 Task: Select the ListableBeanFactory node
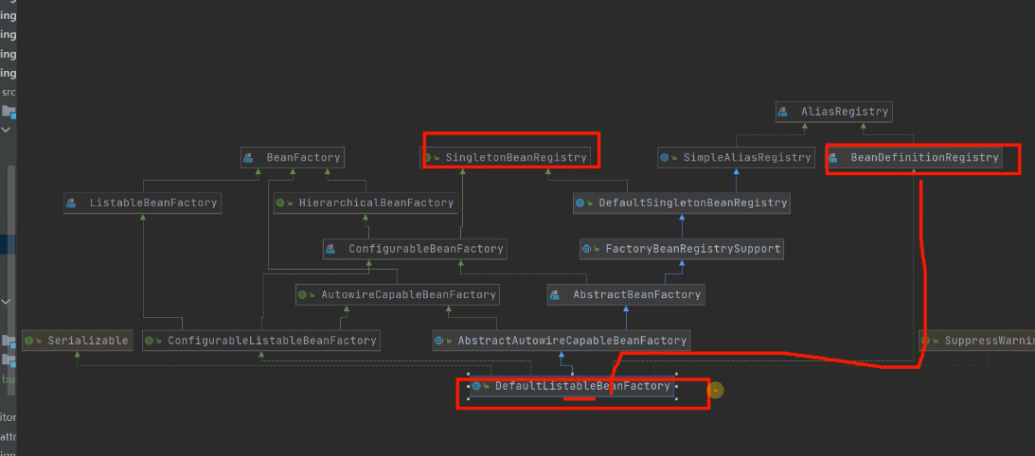tap(143, 203)
